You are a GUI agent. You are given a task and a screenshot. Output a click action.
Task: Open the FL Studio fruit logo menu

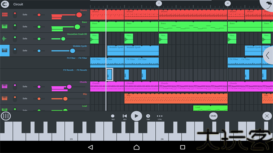tap(268, 4)
